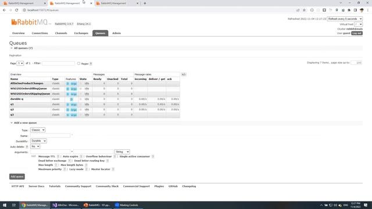The image size is (372, 209).
Task: Open help for Maximum priority
Action: pyautogui.click(x=65, y=170)
